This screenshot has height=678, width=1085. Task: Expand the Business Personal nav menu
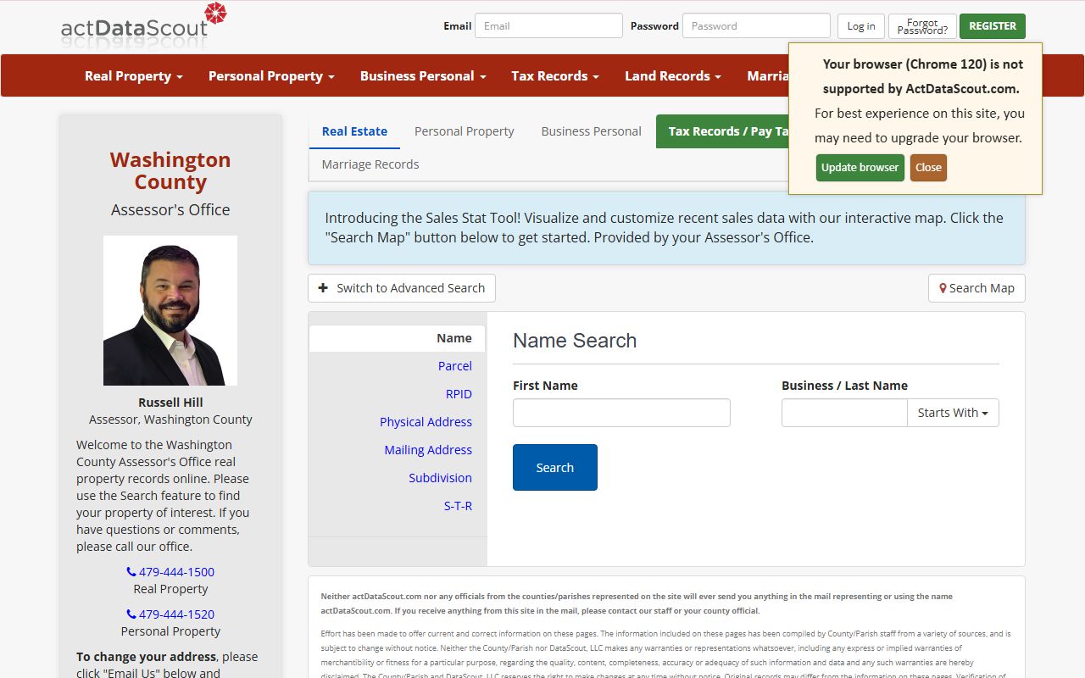point(423,75)
